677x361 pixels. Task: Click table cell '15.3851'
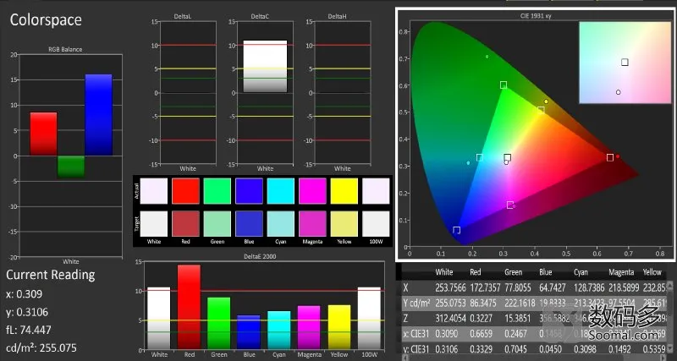517,319
